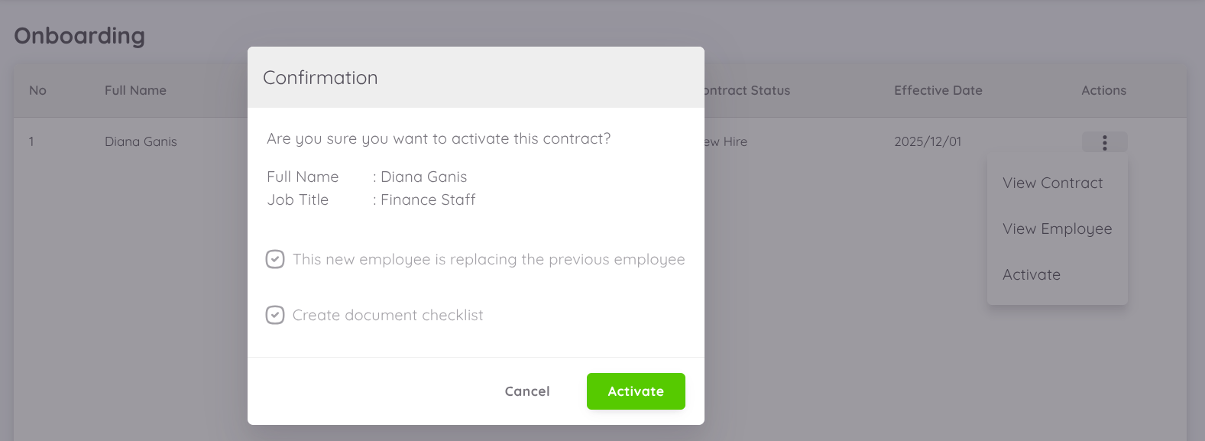Click the Confirmation dialog title
This screenshot has width=1205, height=441.
[320, 78]
